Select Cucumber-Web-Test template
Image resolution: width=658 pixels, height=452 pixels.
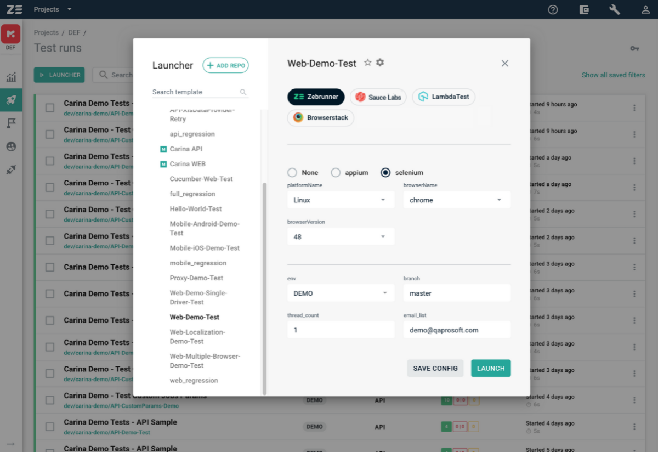tap(201, 179)
